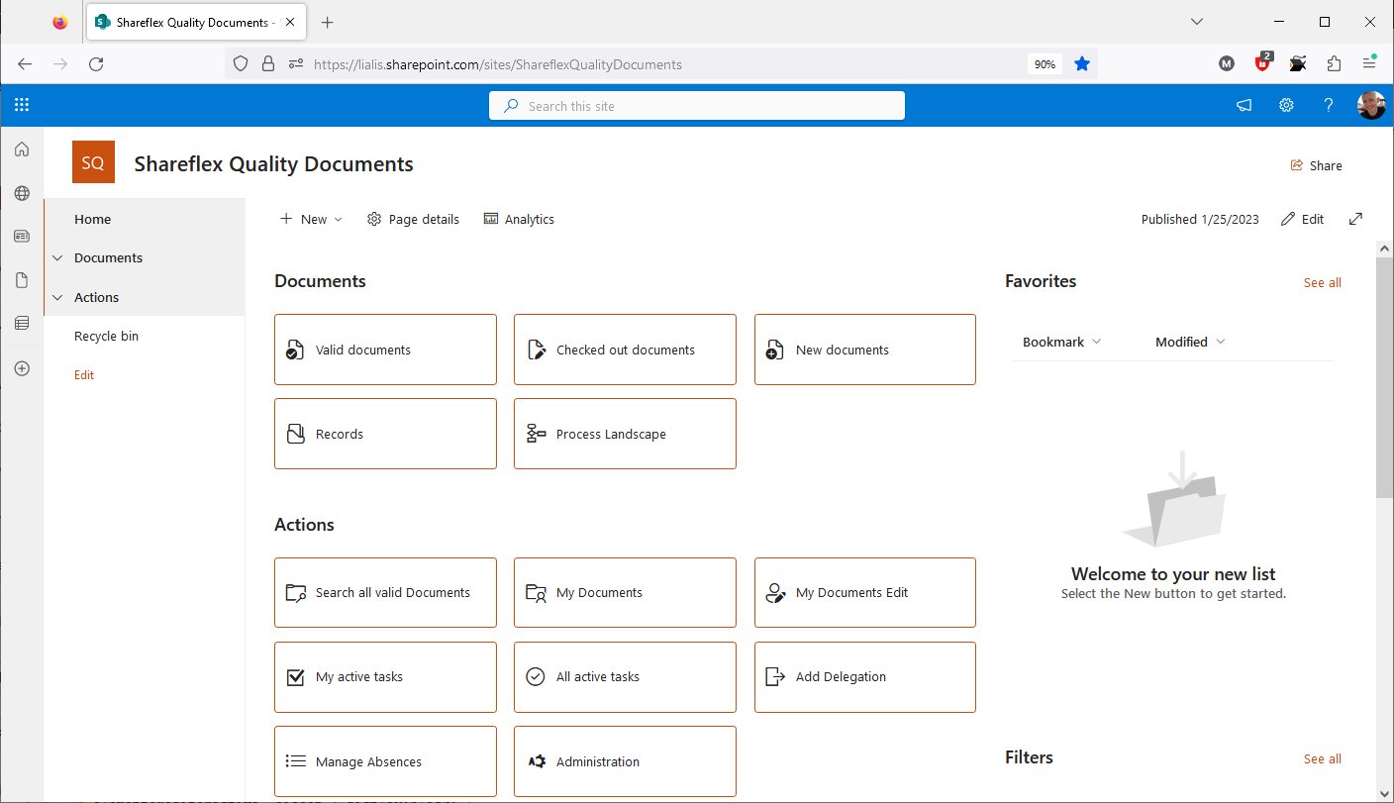This screenshot has height=803, width=1394.
Task: Open the Records tile
Action: 385,434
